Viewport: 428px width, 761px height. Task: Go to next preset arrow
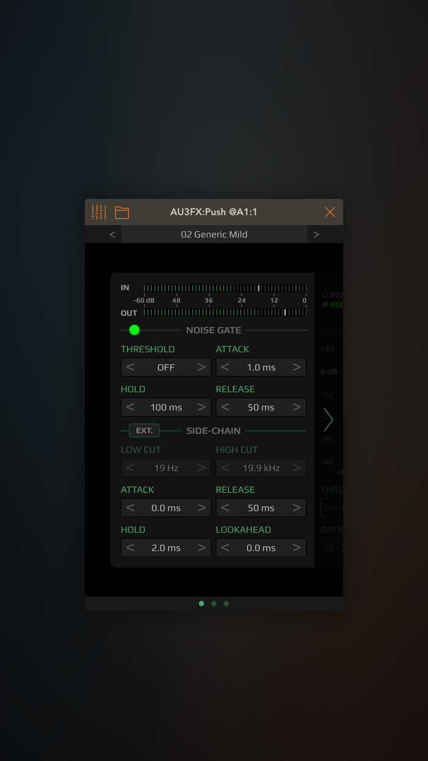coord(316,234)
